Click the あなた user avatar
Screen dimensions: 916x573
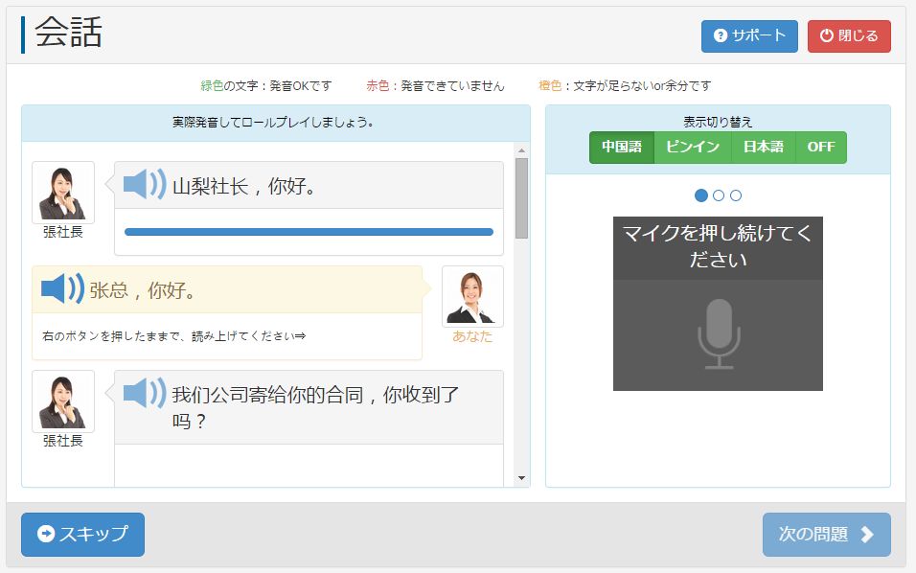[472, 297]
